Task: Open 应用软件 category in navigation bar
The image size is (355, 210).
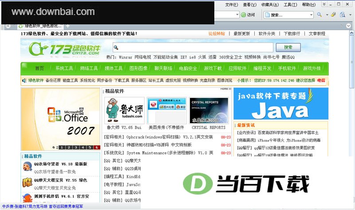Action: [237, 68]
